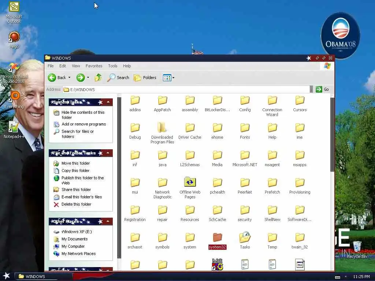This screenshot has height=281, width=375.
Task: Select the highlighted system32 folder
Action: coord(217,241)
